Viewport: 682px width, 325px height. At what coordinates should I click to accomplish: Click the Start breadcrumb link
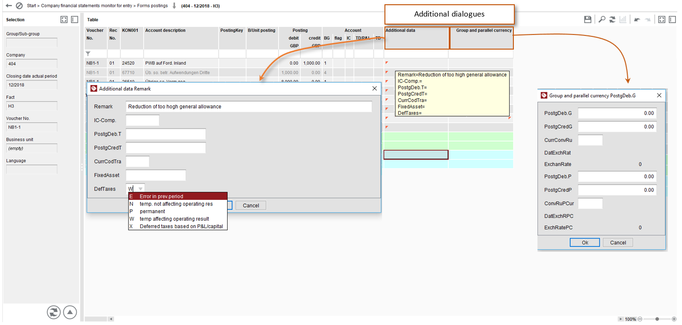pos(32,6)
